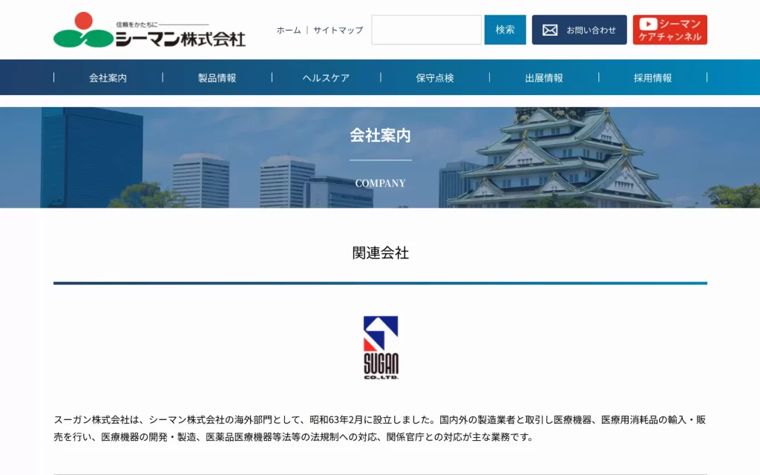This screenshot has height=475, width=760.
Task: Go to the 出展情報 navigation item
Action: pyautogui.click(x=544, y=78)
